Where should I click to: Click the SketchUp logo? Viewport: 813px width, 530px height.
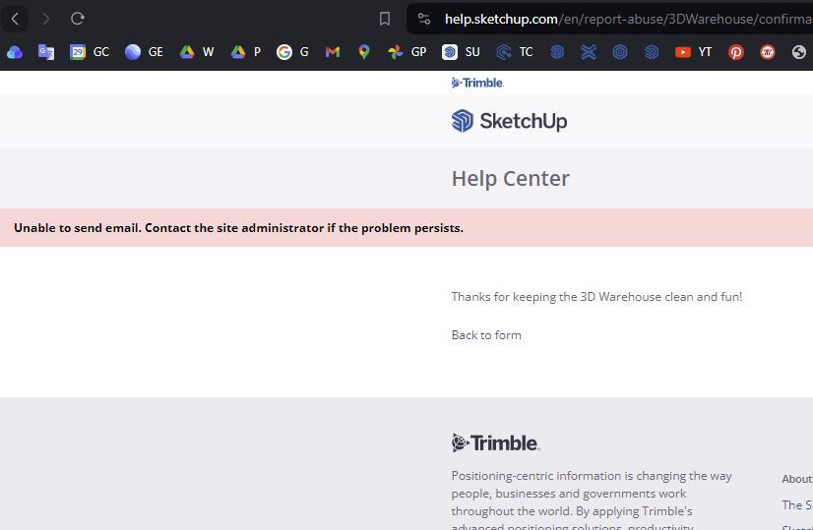[x=509, y=121]
